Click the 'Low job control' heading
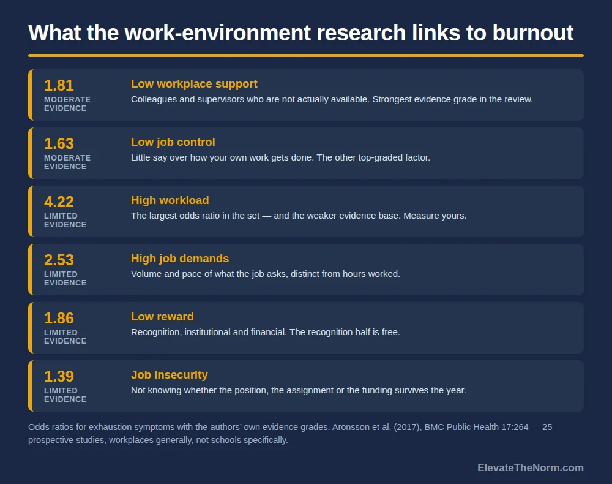This screenshot has height=484, width=612. [173, 142]
